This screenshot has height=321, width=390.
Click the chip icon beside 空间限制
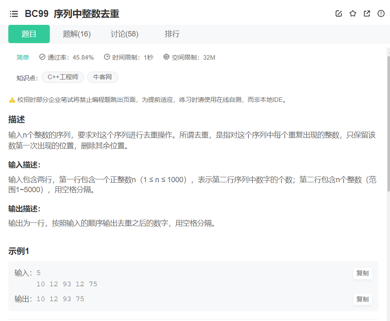[x=166, y=57]
